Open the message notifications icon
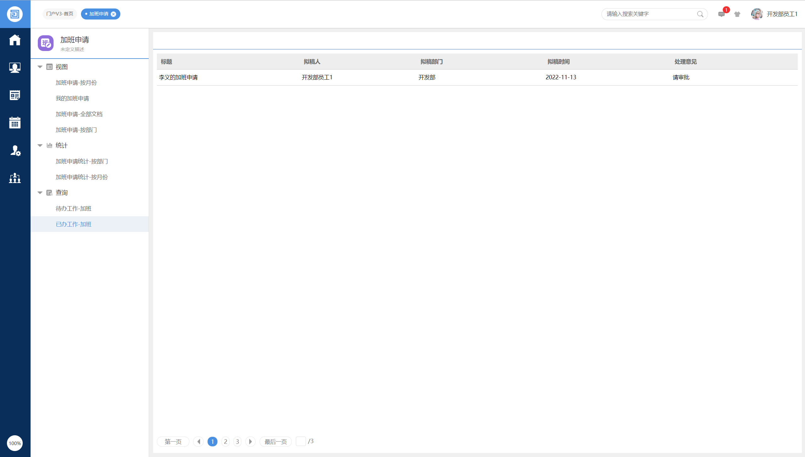Screen dimensions: 805x457 721,14
